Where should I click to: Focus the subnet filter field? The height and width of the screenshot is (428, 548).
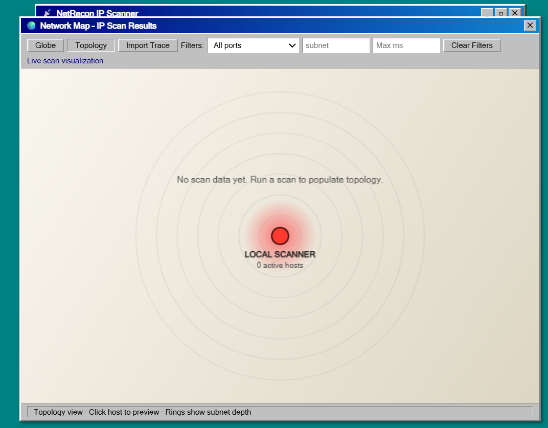point(336,45)
